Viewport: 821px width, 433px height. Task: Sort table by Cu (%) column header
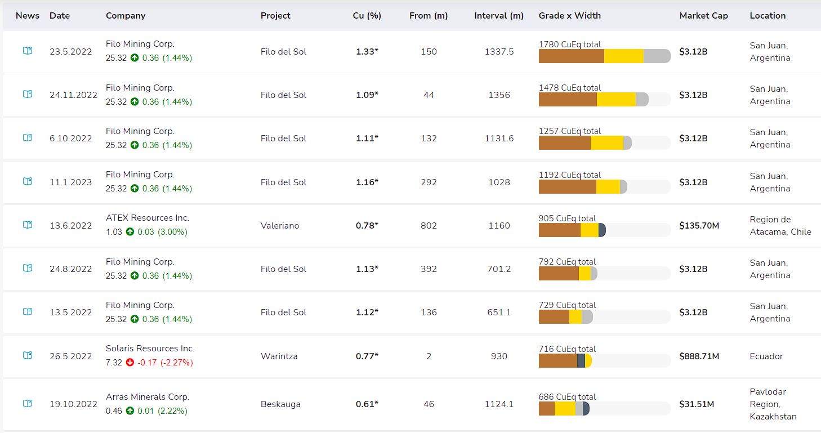(x=367, y=16)
